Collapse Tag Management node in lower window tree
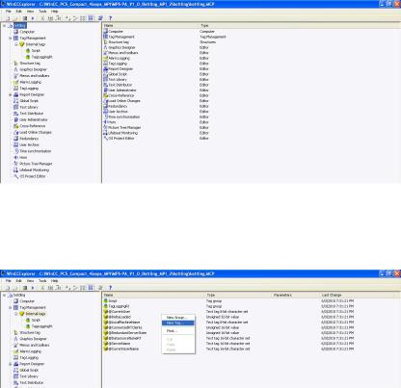The width and height of the screenshot is (401, 388). [11, 307]
